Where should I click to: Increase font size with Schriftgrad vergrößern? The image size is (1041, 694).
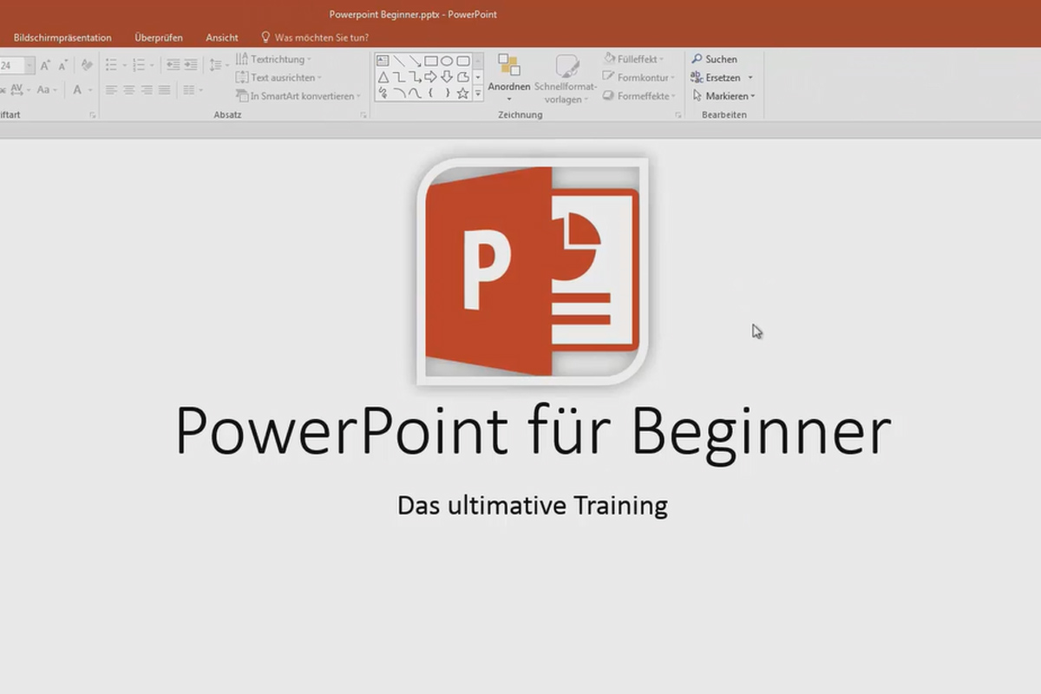(45, 63)
